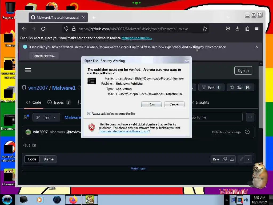
Task: Click the Manage bookmarks link
Action: pos(137,38)
